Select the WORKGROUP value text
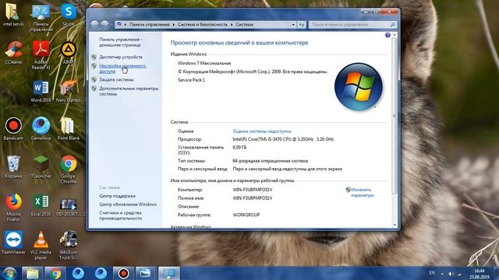Screen dimensions: 499x280 [x=246, y=215]
